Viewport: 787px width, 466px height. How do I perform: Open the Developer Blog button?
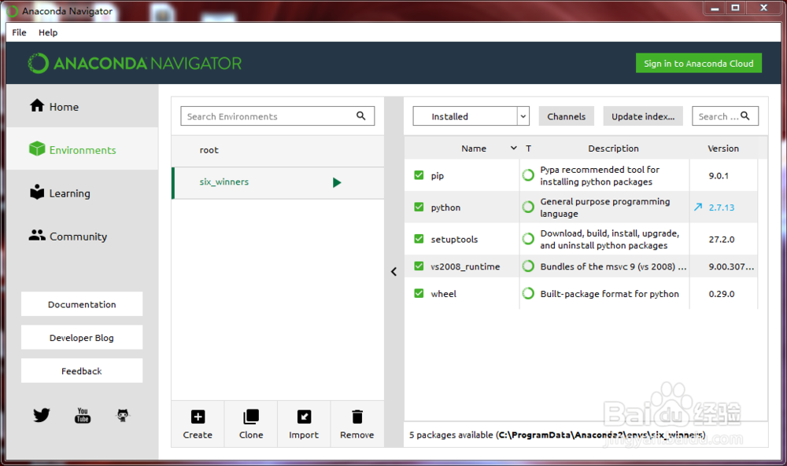82,338
